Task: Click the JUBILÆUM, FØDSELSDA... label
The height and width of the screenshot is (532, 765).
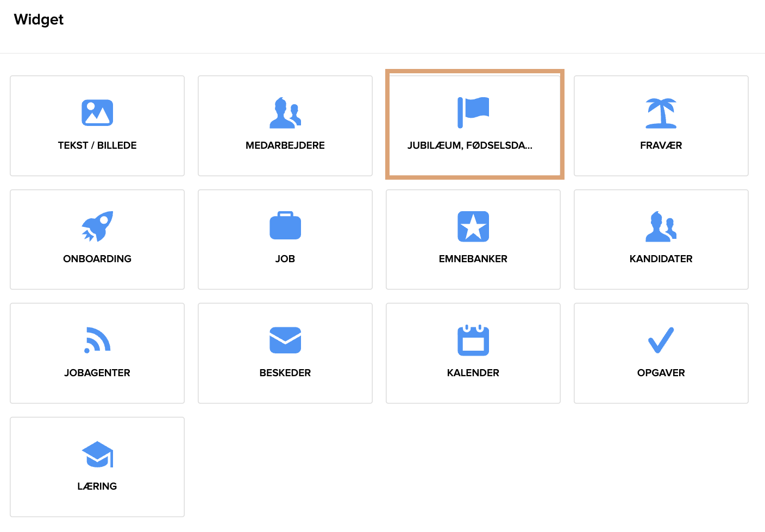Action: click(470, 145)
